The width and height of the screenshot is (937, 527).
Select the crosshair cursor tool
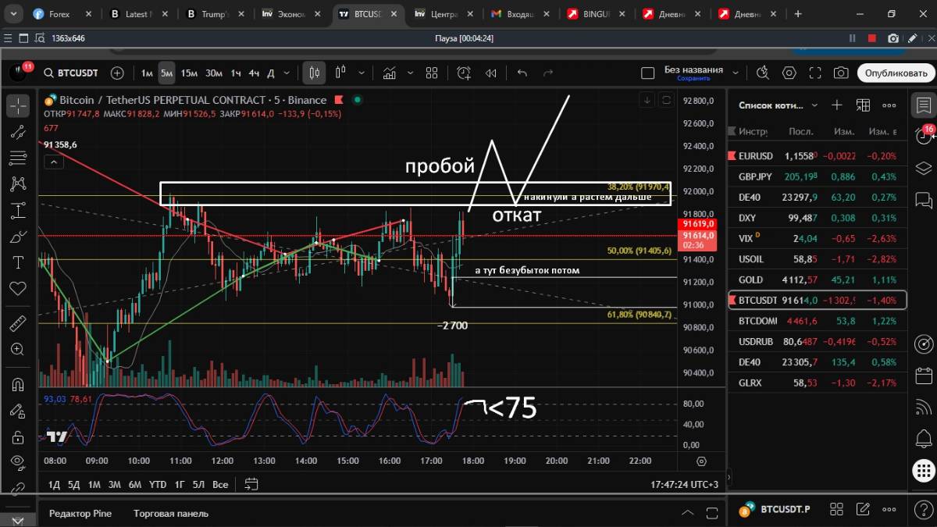pyautogui.click(x=18, y=105)
